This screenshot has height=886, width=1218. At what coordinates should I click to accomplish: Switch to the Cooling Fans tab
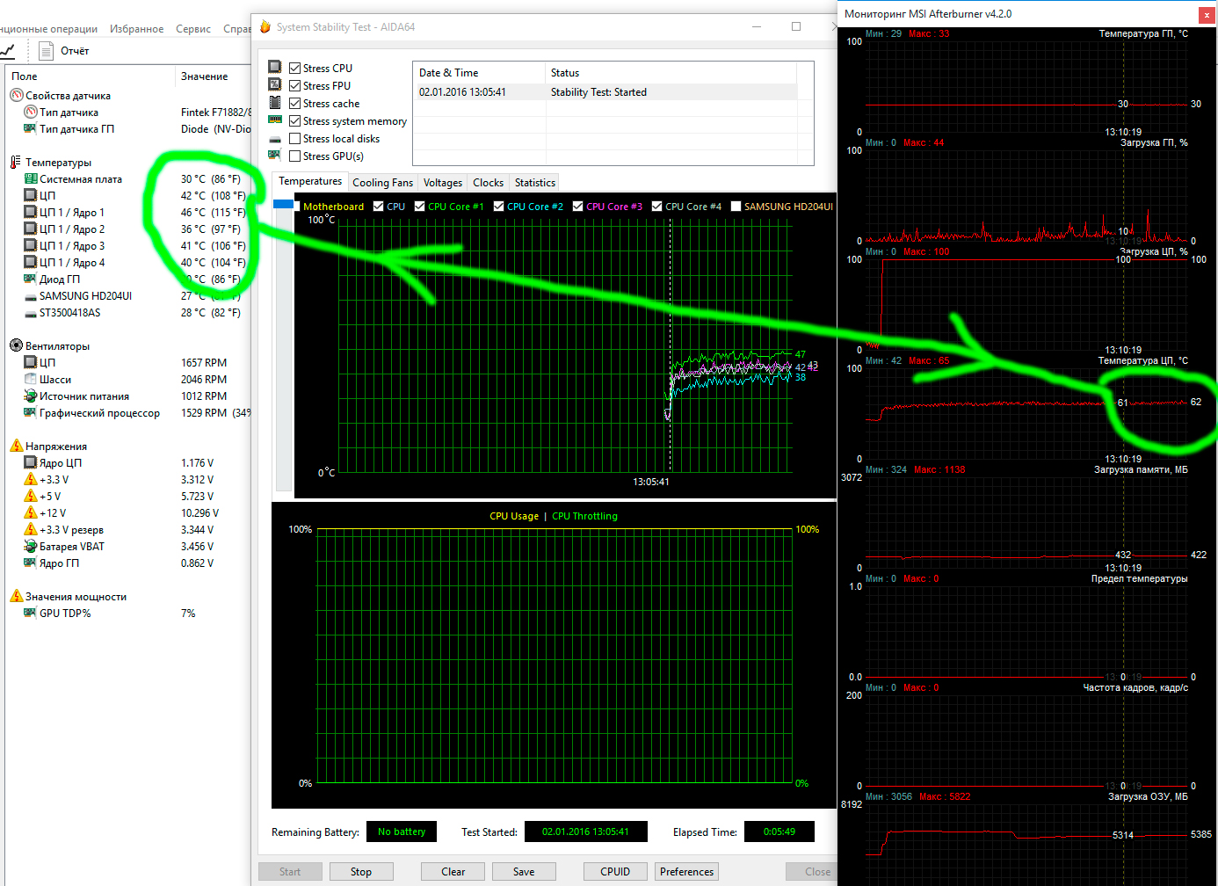[382, 183]
